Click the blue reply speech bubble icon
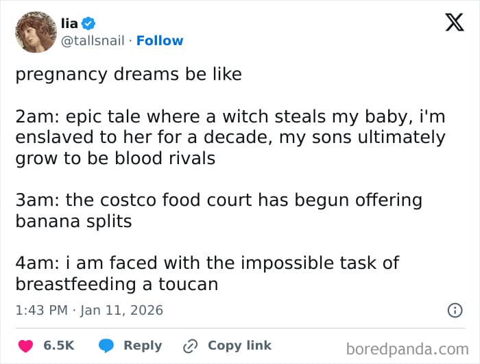This screenshot has width=480, height=364. 106,346
